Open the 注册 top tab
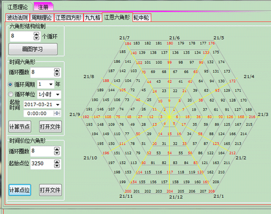271x214 pixels. (x=43, y=7)
